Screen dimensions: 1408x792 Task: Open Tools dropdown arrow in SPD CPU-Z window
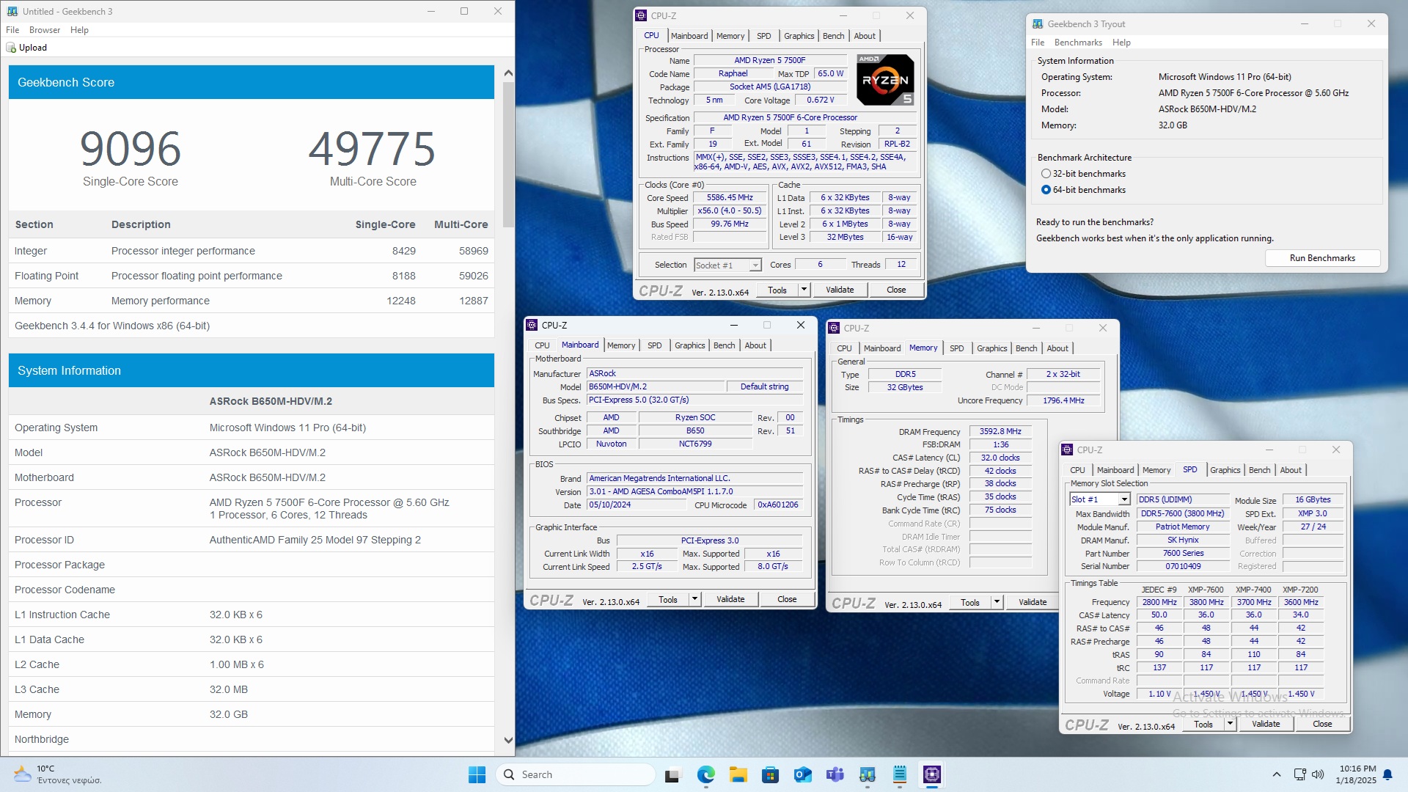[x=1230, y=724]
